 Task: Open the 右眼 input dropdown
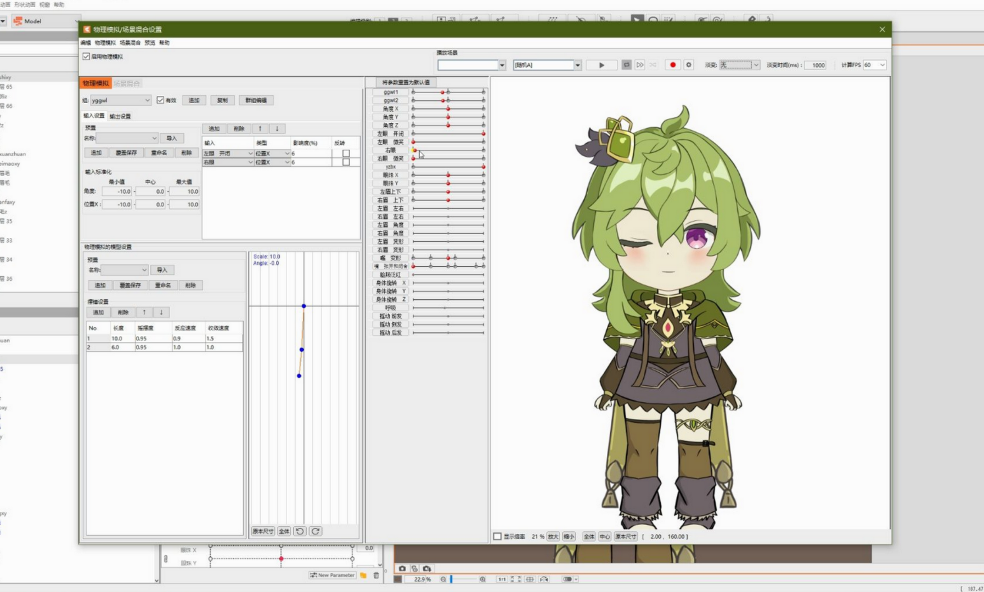[228, 162]
